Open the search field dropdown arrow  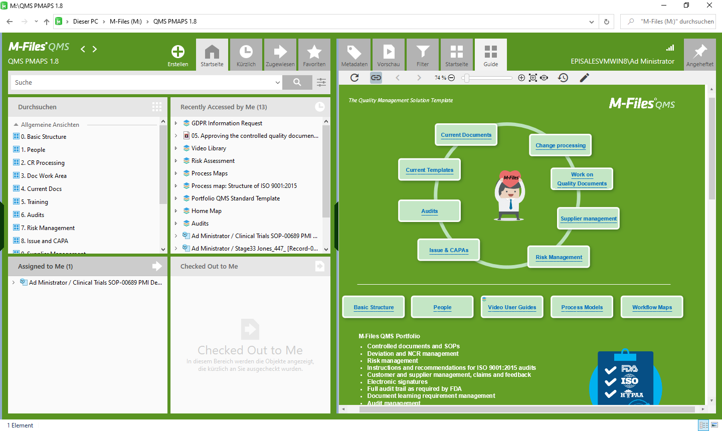click(278, 83)
